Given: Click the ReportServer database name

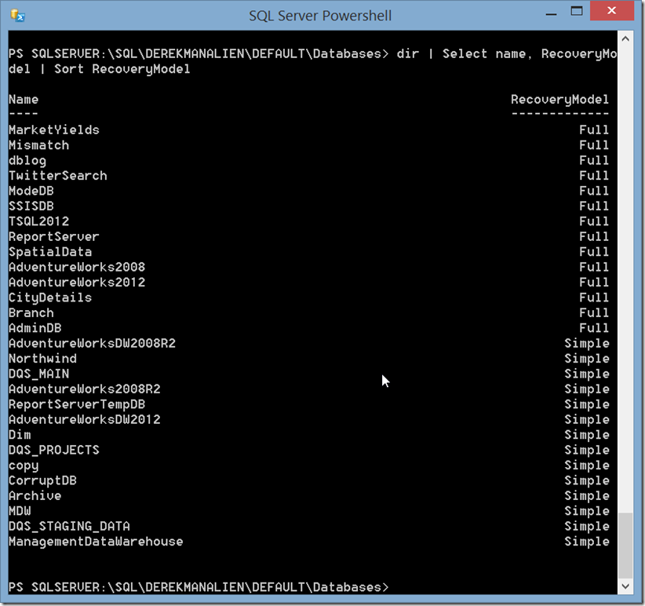Looking at the screenshot, I should coord(54,236).
